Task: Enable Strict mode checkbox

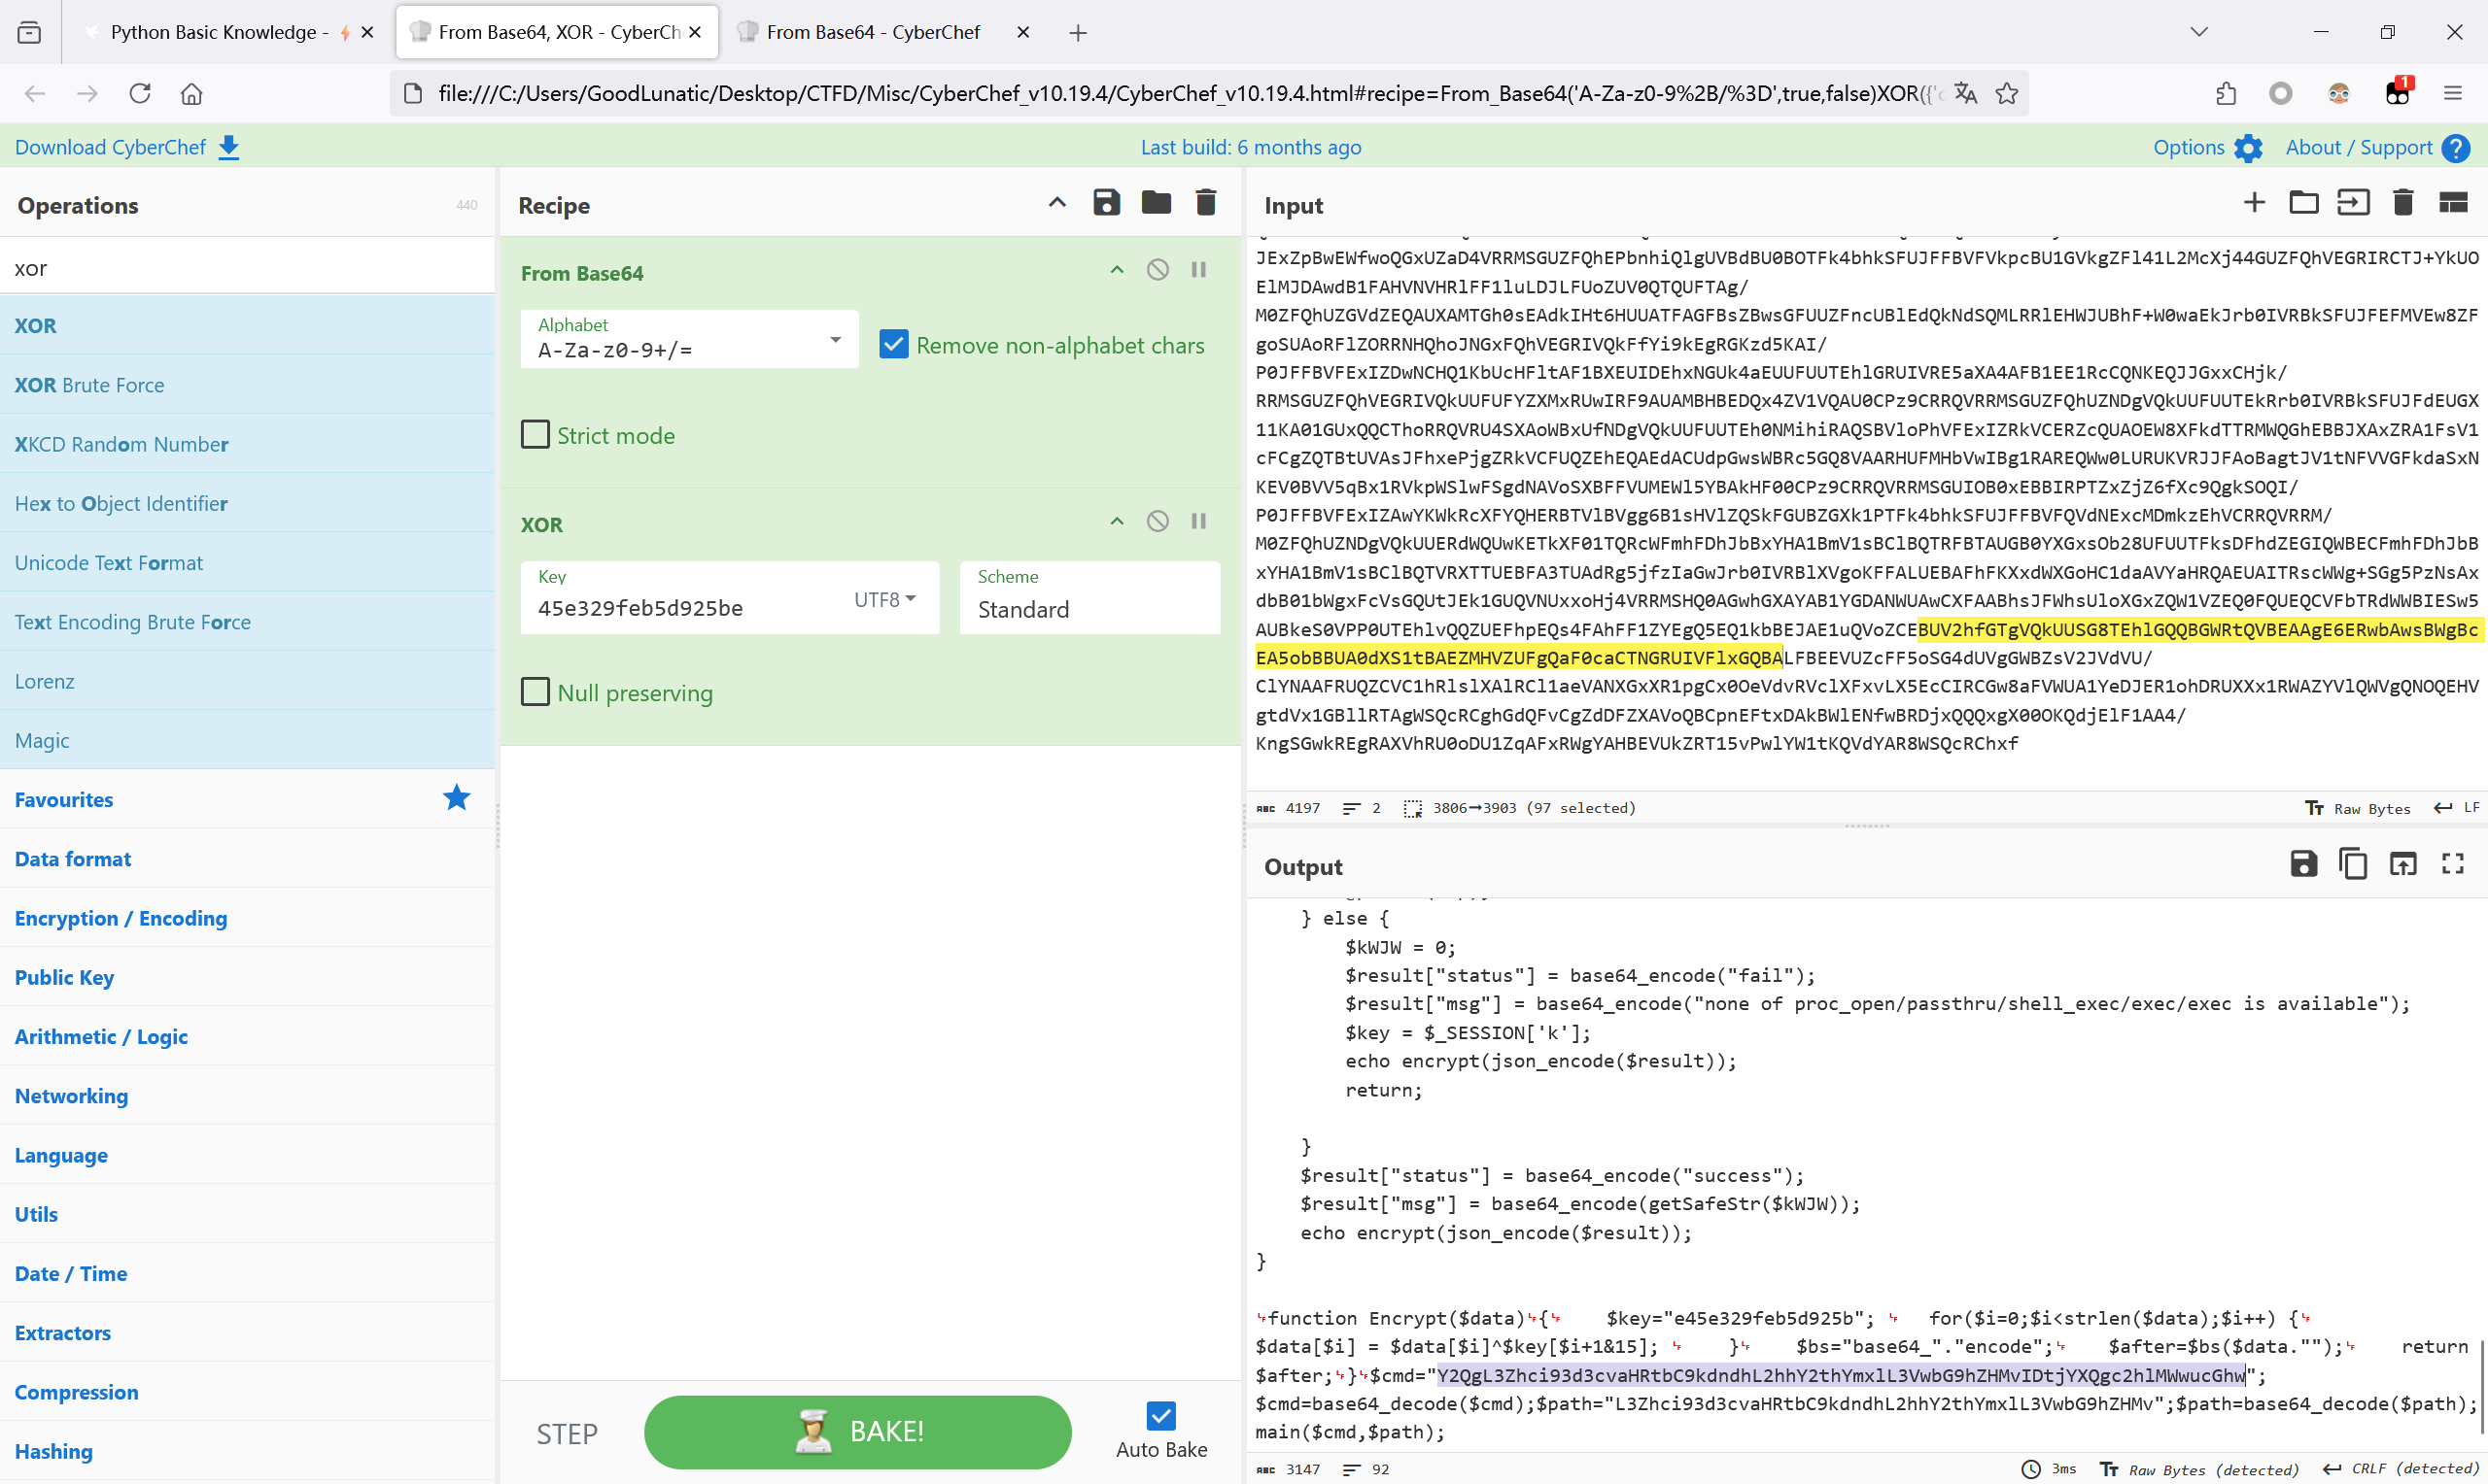Action: coord(536,435)
